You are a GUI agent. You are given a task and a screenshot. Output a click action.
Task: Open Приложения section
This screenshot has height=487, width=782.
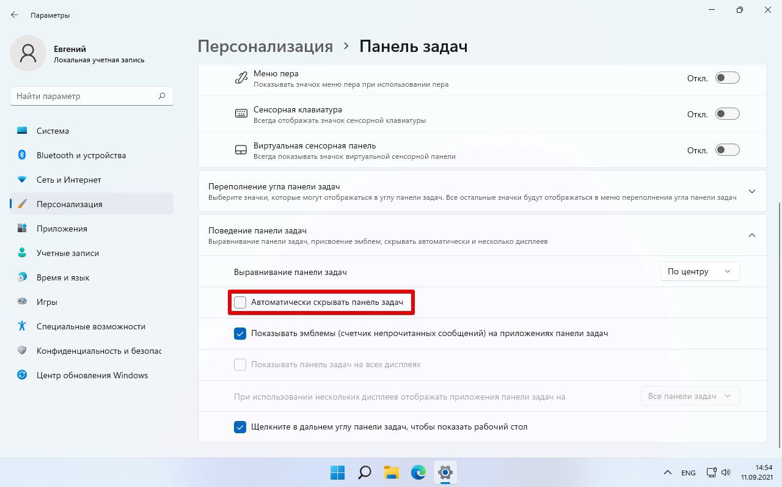[x=92, y=229]
